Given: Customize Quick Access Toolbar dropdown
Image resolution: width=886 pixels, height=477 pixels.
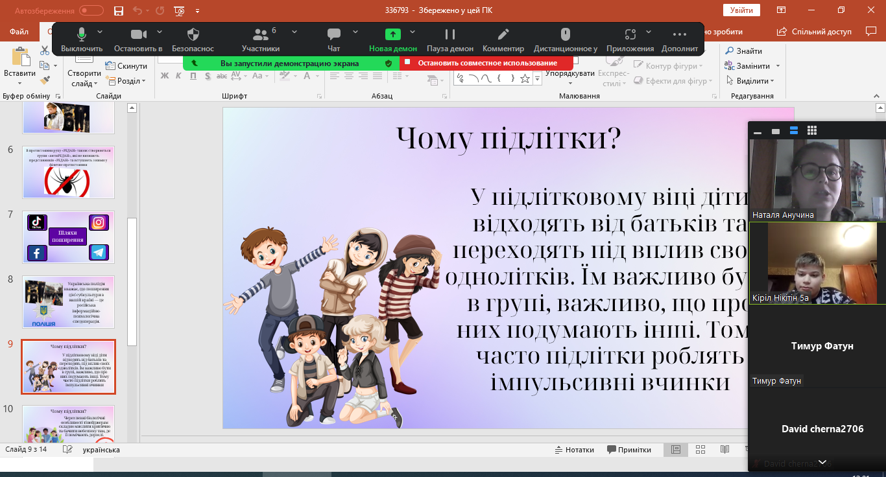Looking at the screenshot, I should pyautogui.click(x=197, y=10).
